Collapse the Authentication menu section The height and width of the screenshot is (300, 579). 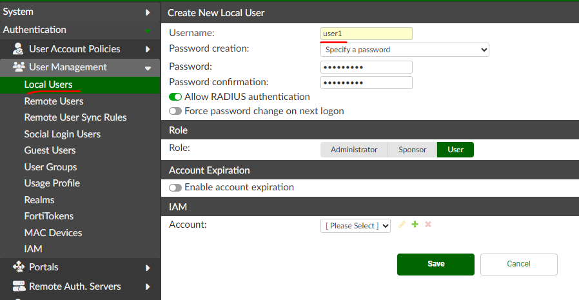(x=148, y=30)
